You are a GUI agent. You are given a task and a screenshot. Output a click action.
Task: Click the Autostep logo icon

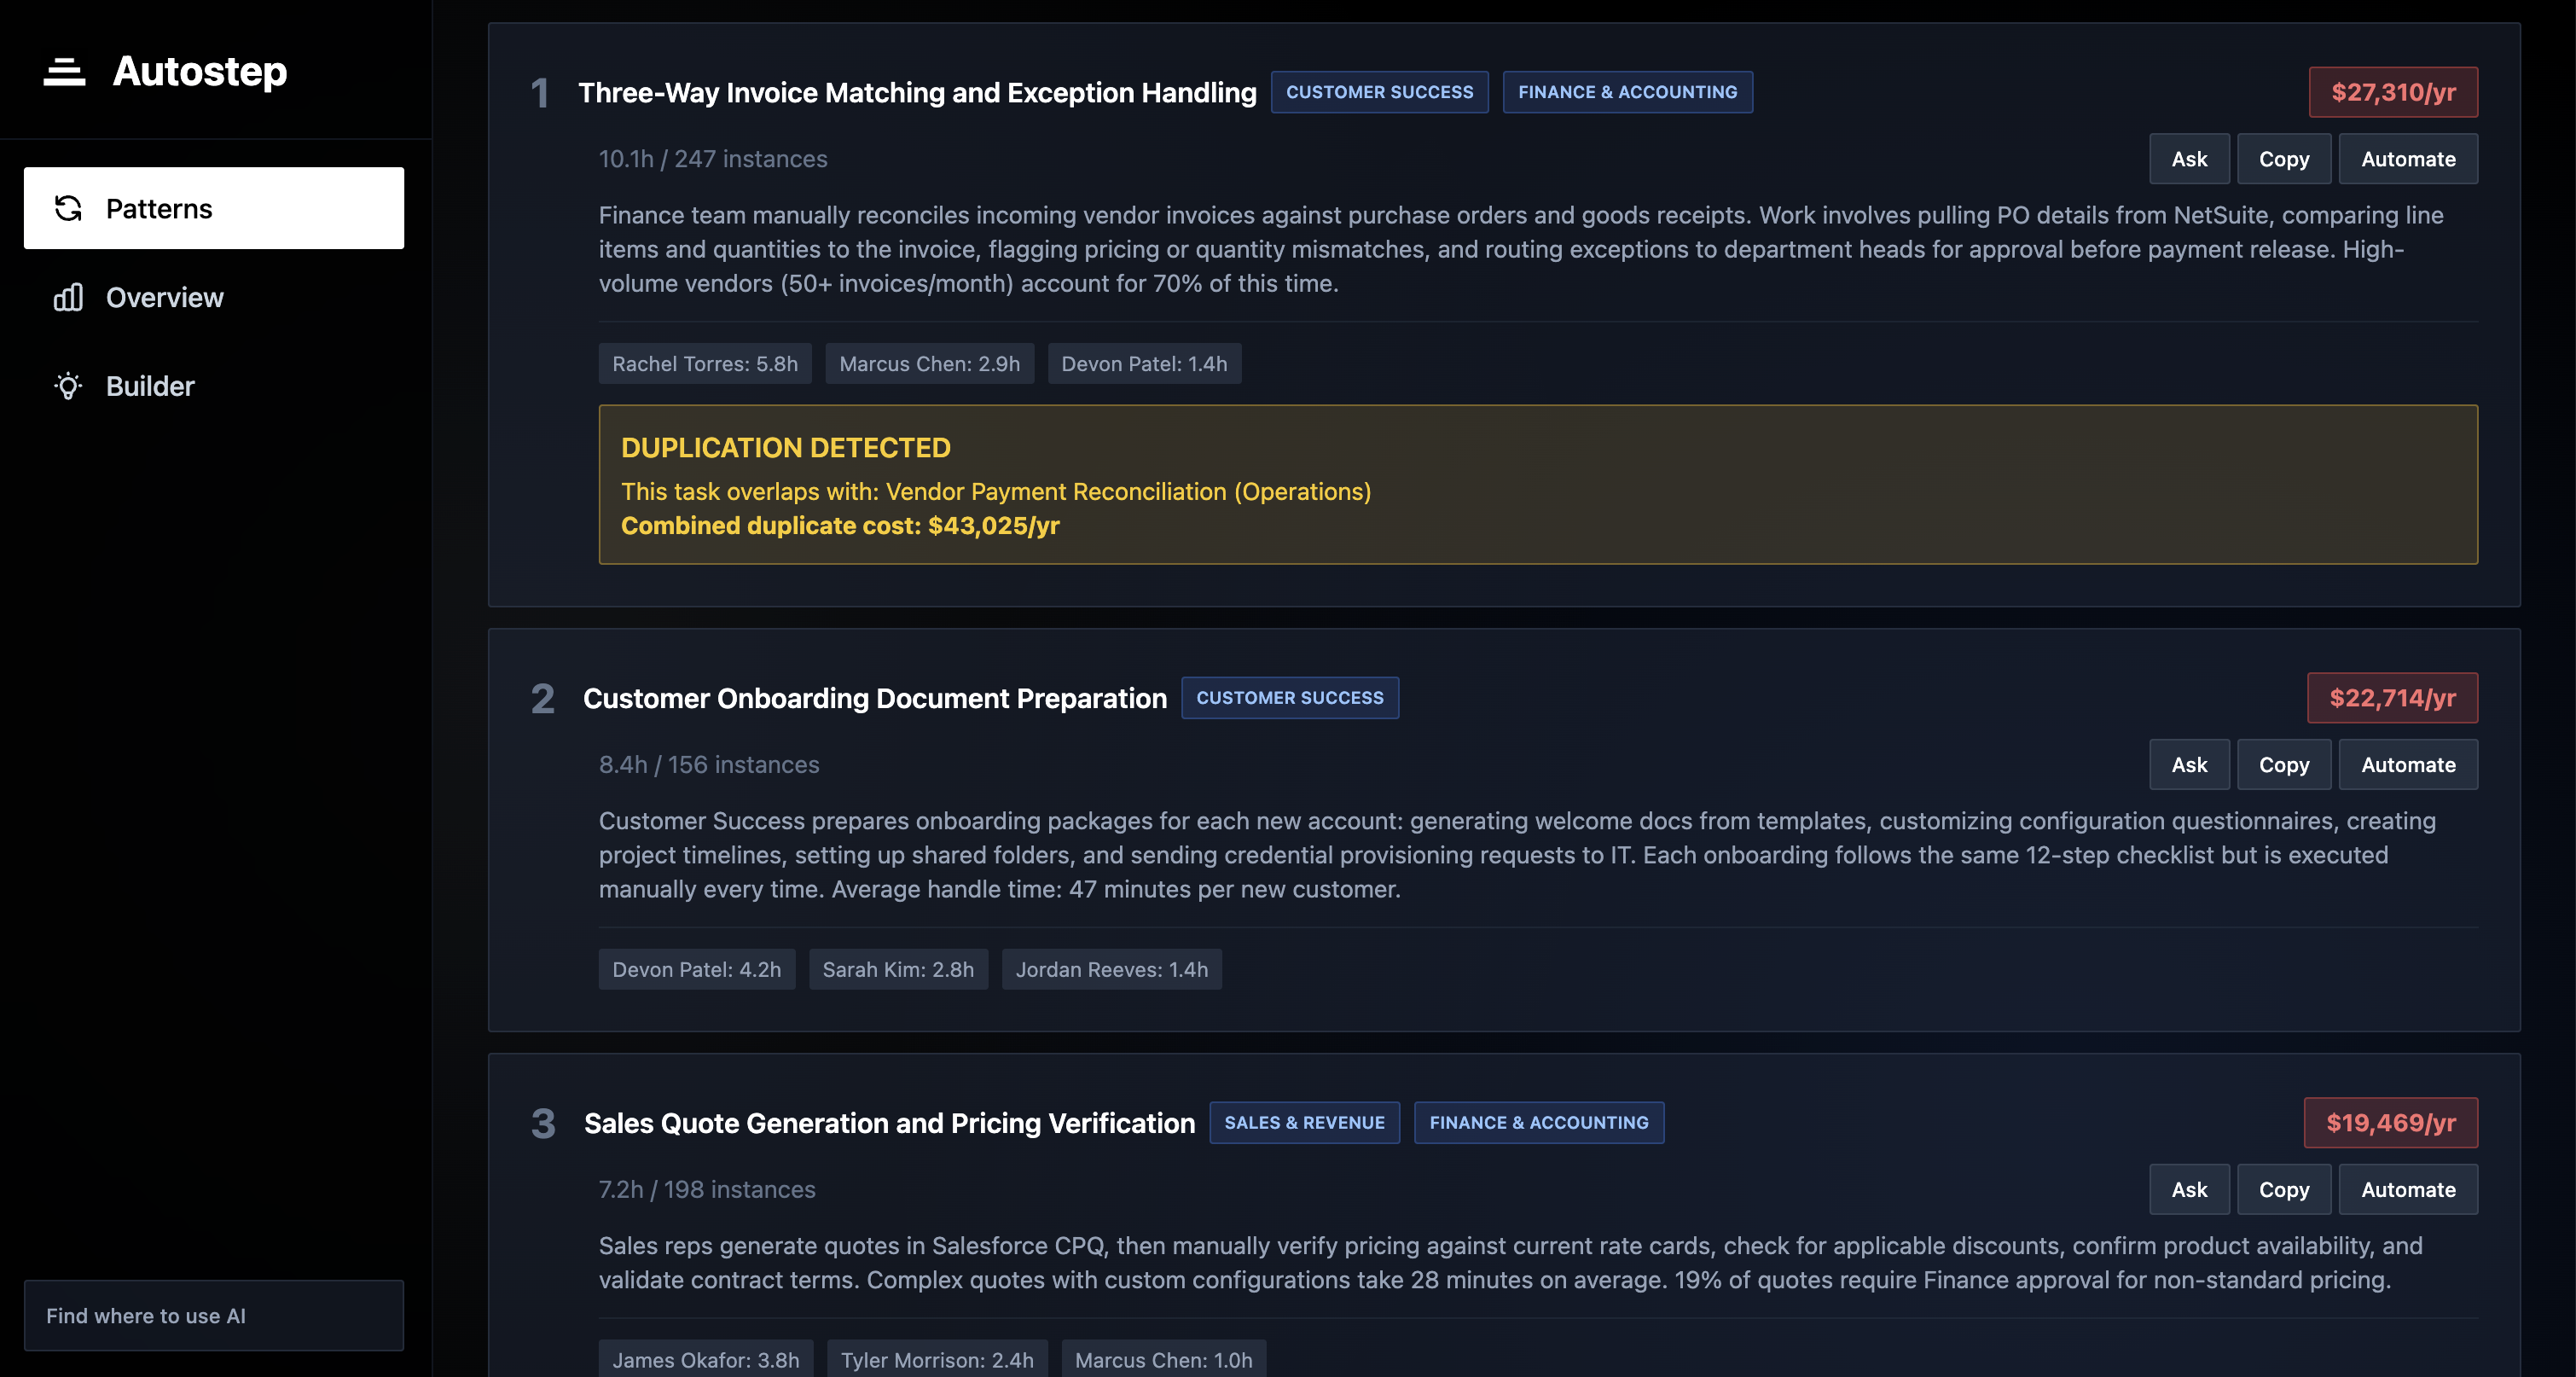click(x=63, y=70)
